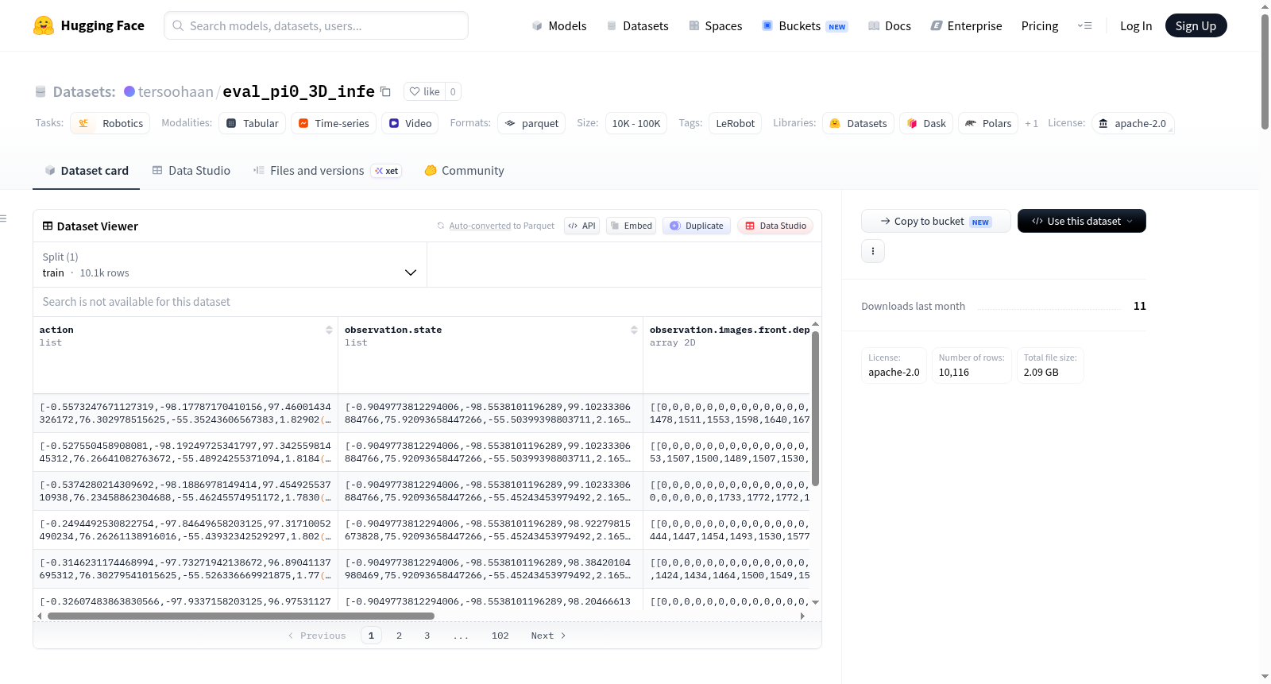The height and width of the screenshot is (684, 1271).
Task: Open the Pricing link
Action: click(1039, 25)
